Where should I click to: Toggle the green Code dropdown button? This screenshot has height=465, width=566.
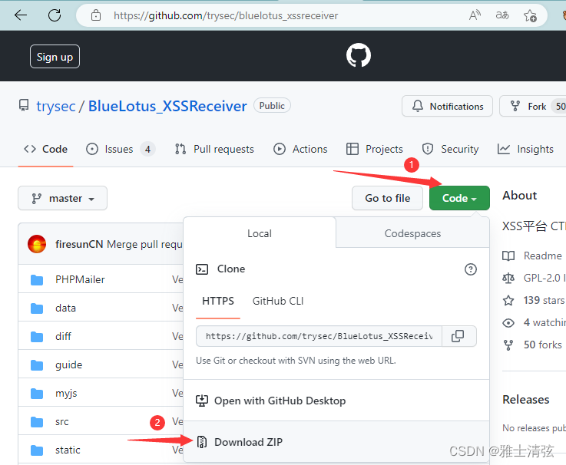[x=459, y=198]
